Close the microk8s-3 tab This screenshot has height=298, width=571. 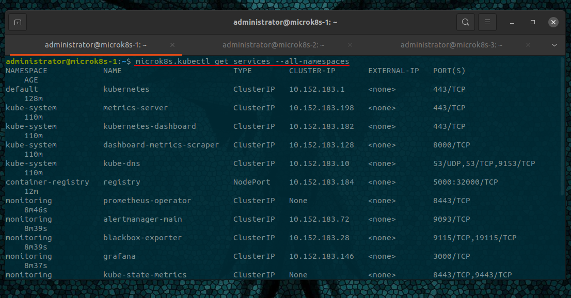tap(528, 45)
